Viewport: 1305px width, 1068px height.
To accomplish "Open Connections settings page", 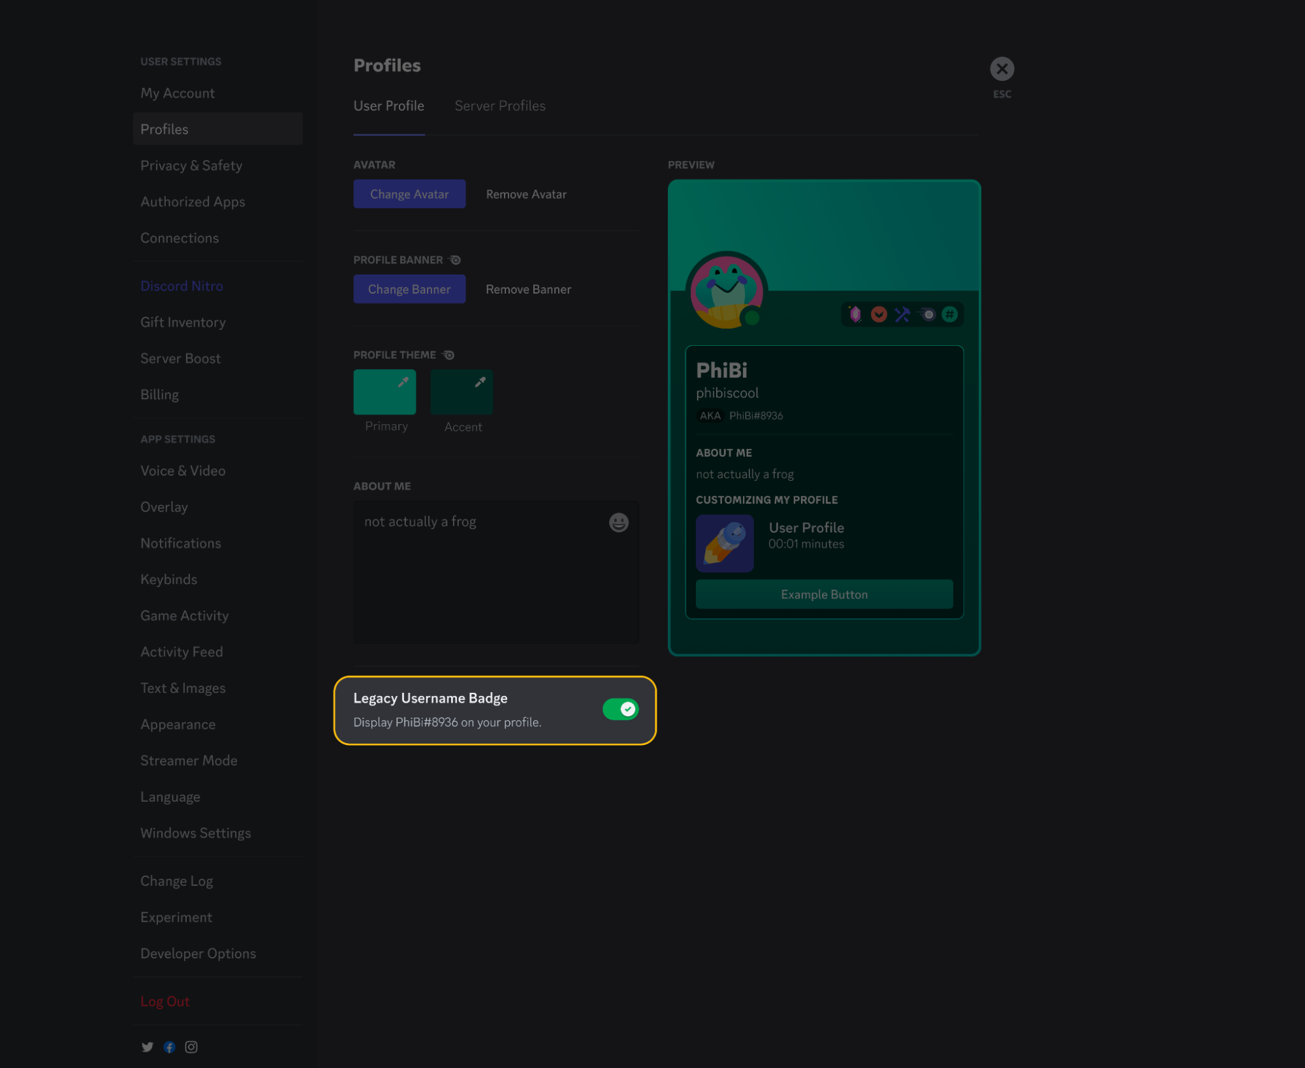I will click(x=179, y=237).
